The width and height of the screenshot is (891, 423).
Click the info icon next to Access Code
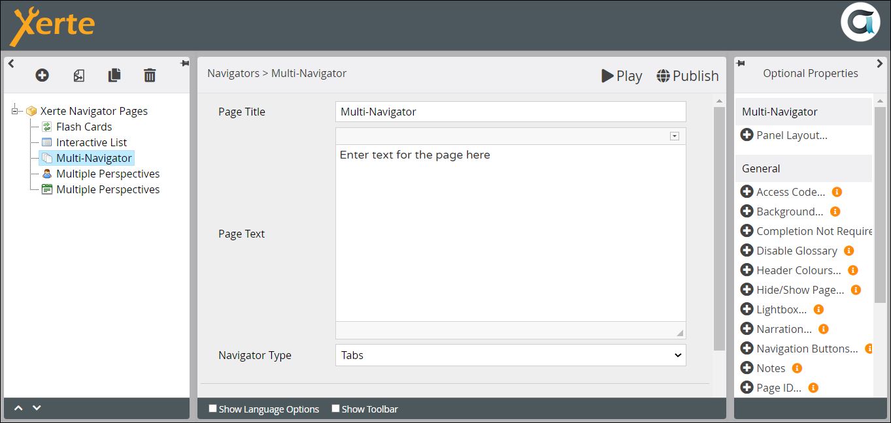pyautogui.click(x=837, y=192)
